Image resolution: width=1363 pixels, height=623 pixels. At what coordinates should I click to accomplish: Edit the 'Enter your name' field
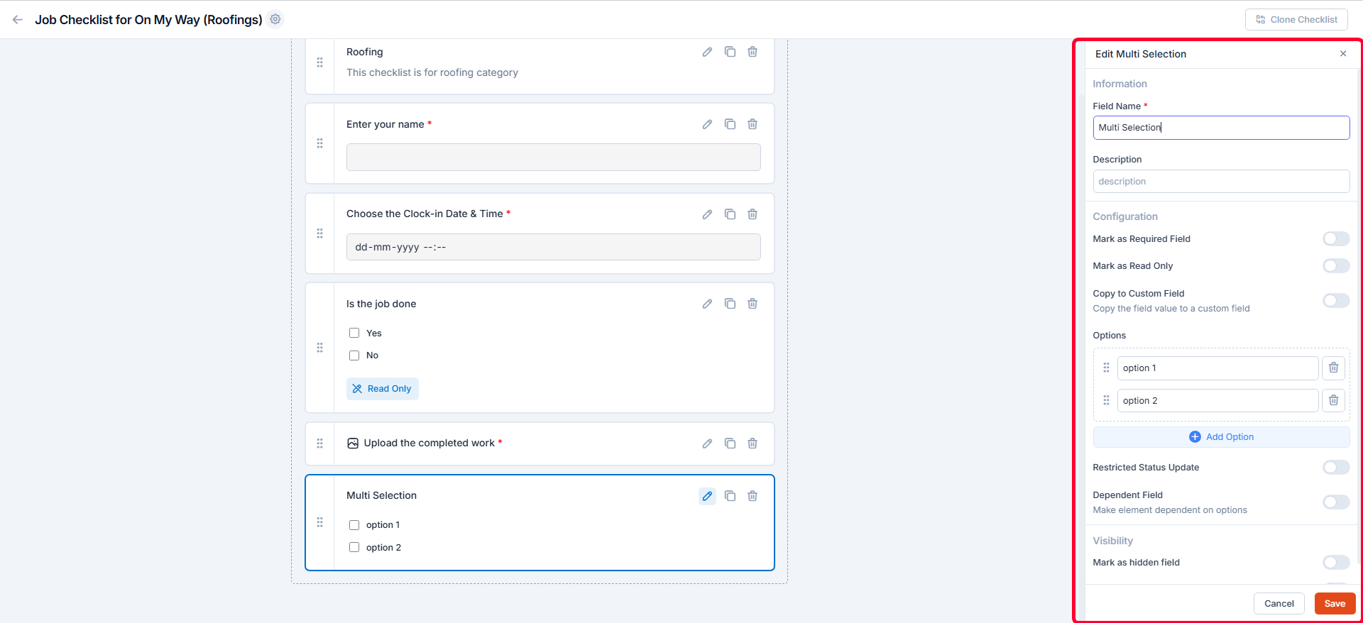tap(707, 124)
